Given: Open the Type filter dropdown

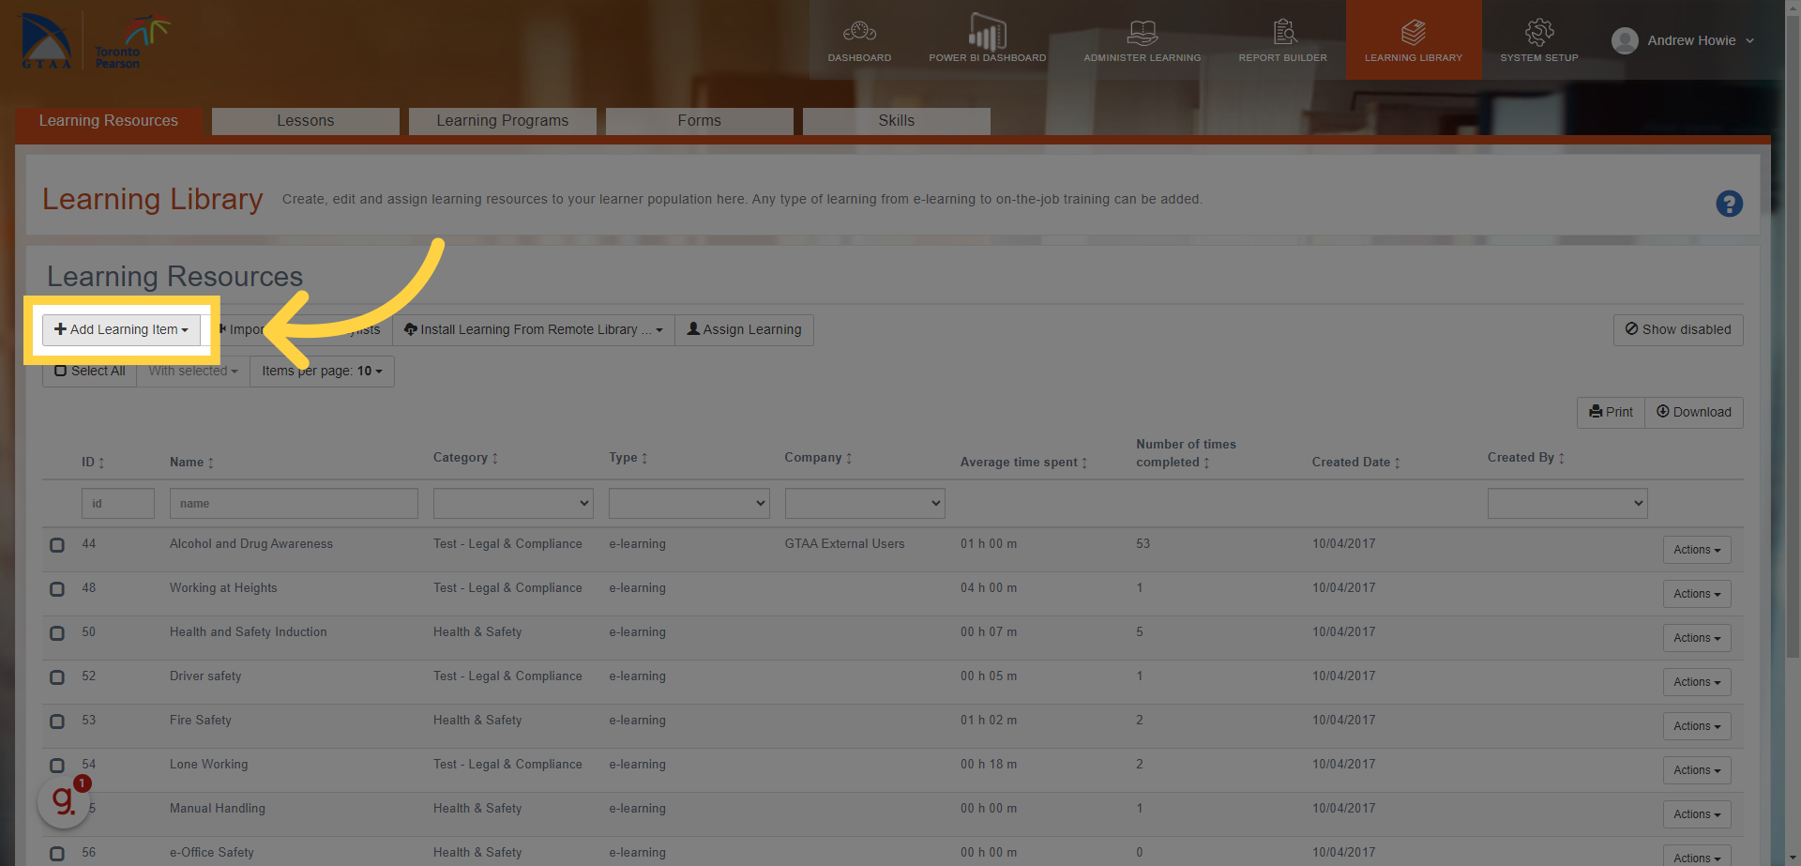Looking at the screenshot, I should (x=689, y=503).
